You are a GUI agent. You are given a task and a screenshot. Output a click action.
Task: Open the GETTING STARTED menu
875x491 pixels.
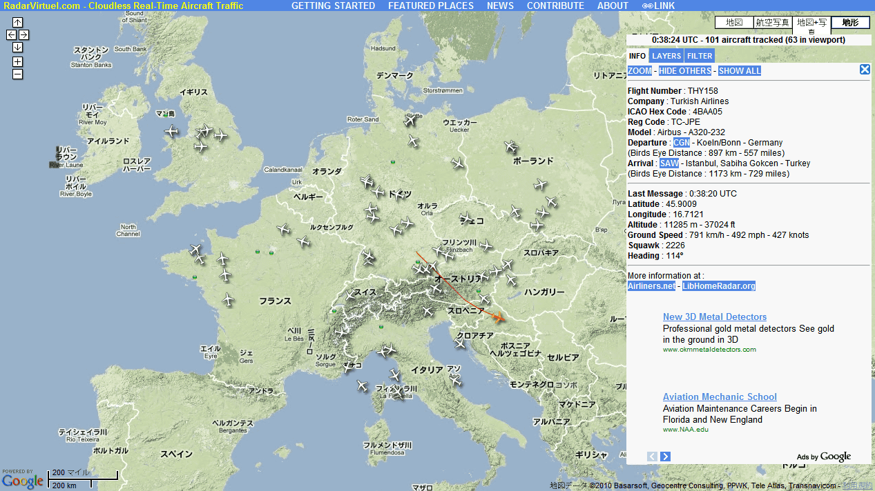(333, 6)
